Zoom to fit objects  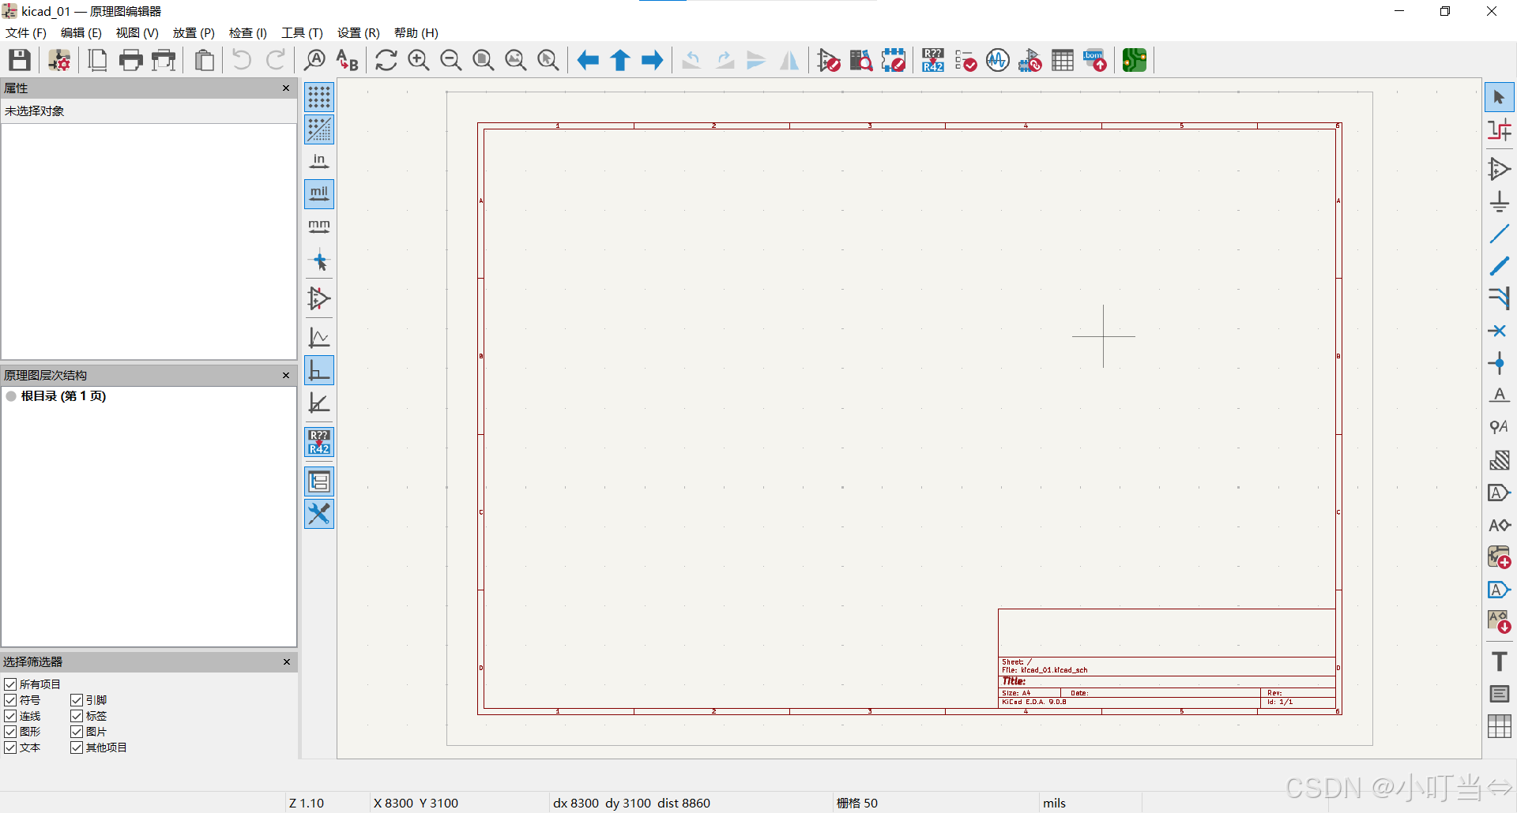pyautogui.click(x=515, y=60)
